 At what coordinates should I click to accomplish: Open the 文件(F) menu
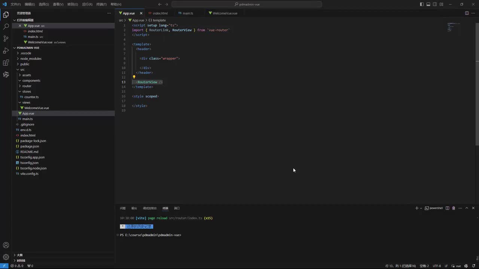pyautogui.click(x=16, y=4)
